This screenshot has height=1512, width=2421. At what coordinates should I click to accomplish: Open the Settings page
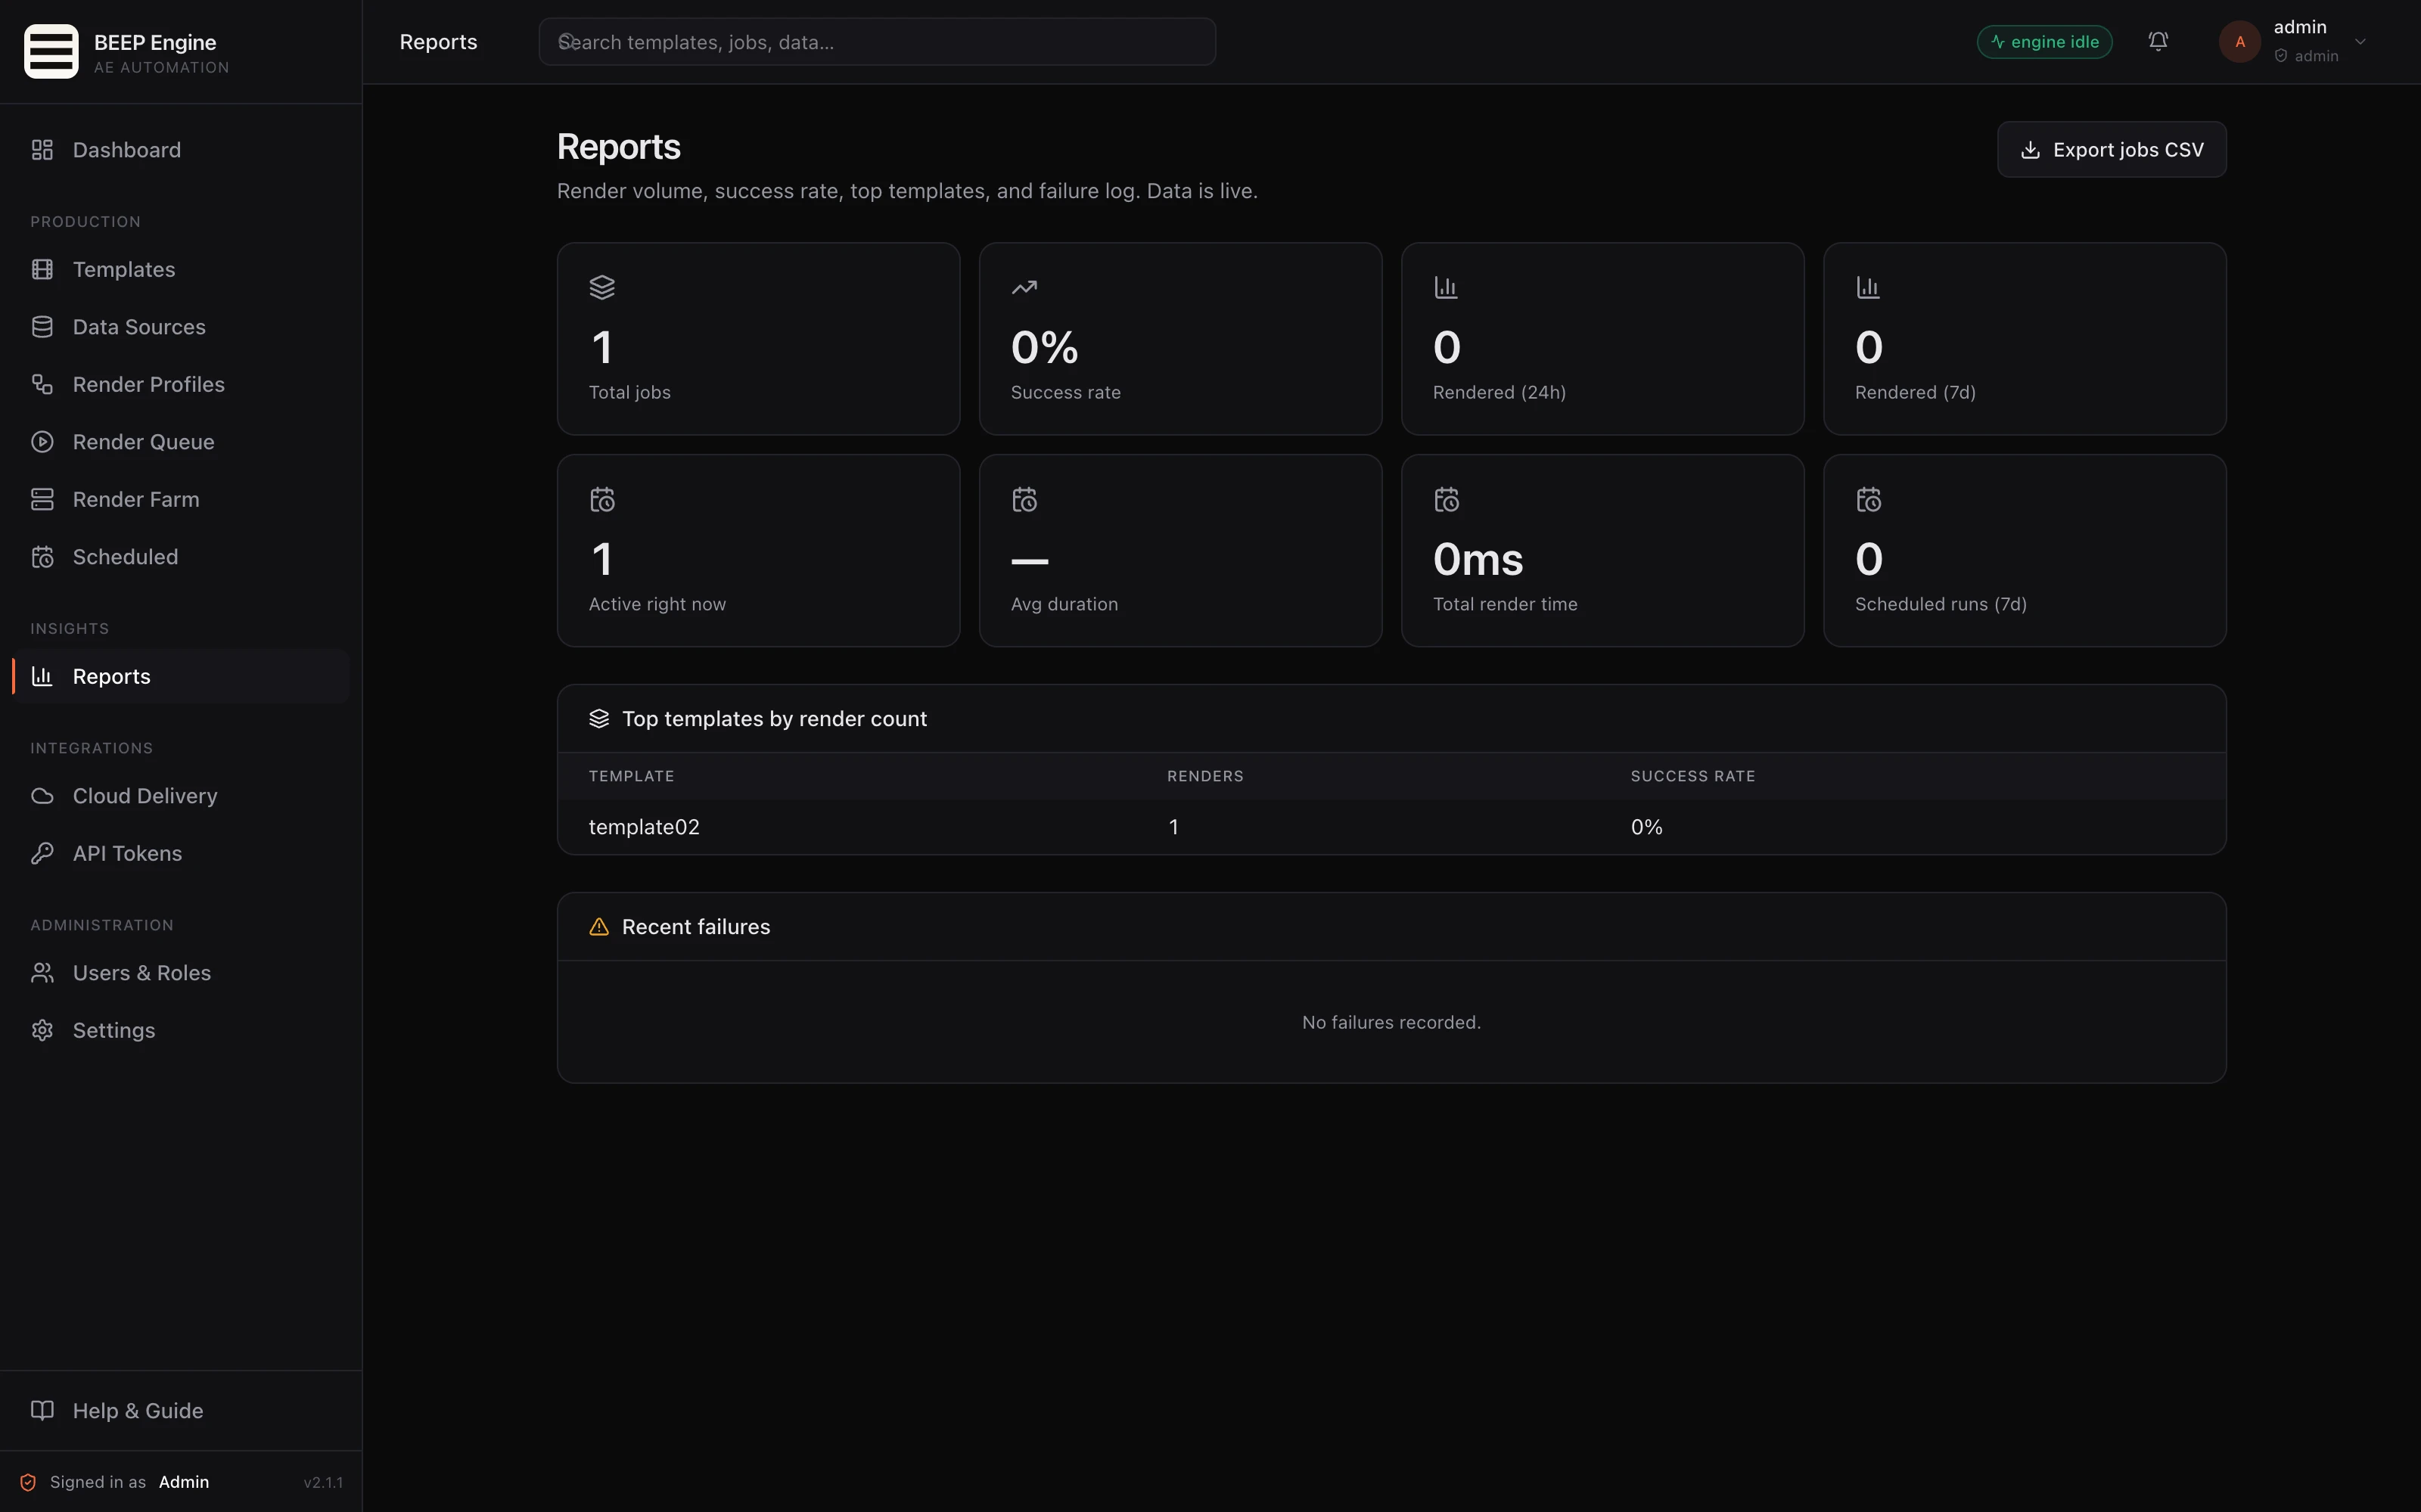click(x=180, y=1030)
